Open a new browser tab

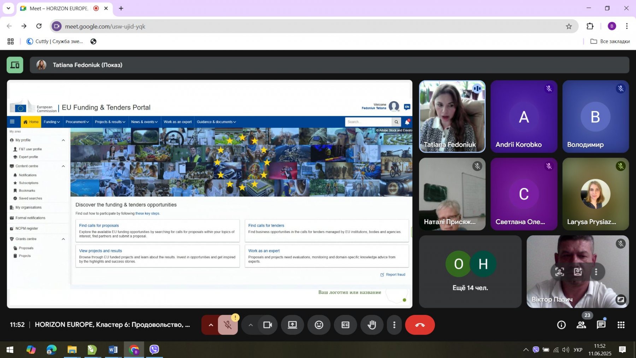121,8
